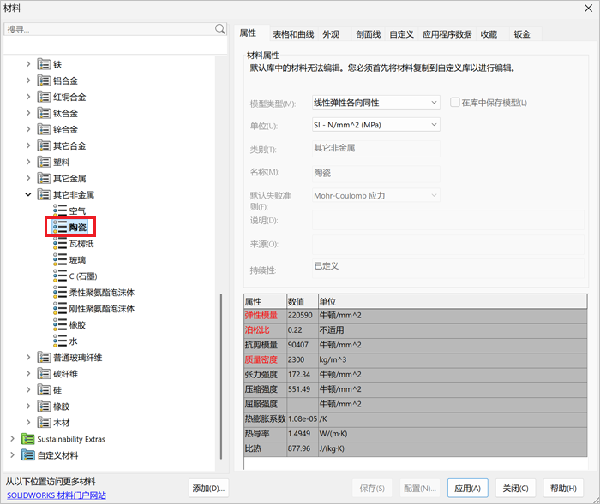
Task: Click the 添加(D)... button
Action: pyautogui.click(x=208, y=488)
